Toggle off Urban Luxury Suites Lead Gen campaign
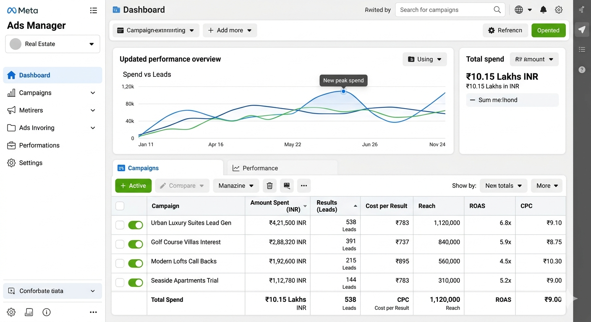The image size is (591, 322). tap(136, 225)
